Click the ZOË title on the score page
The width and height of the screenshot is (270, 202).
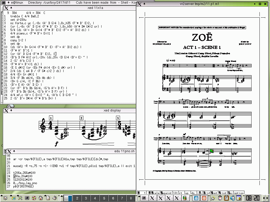pos(202,37)
